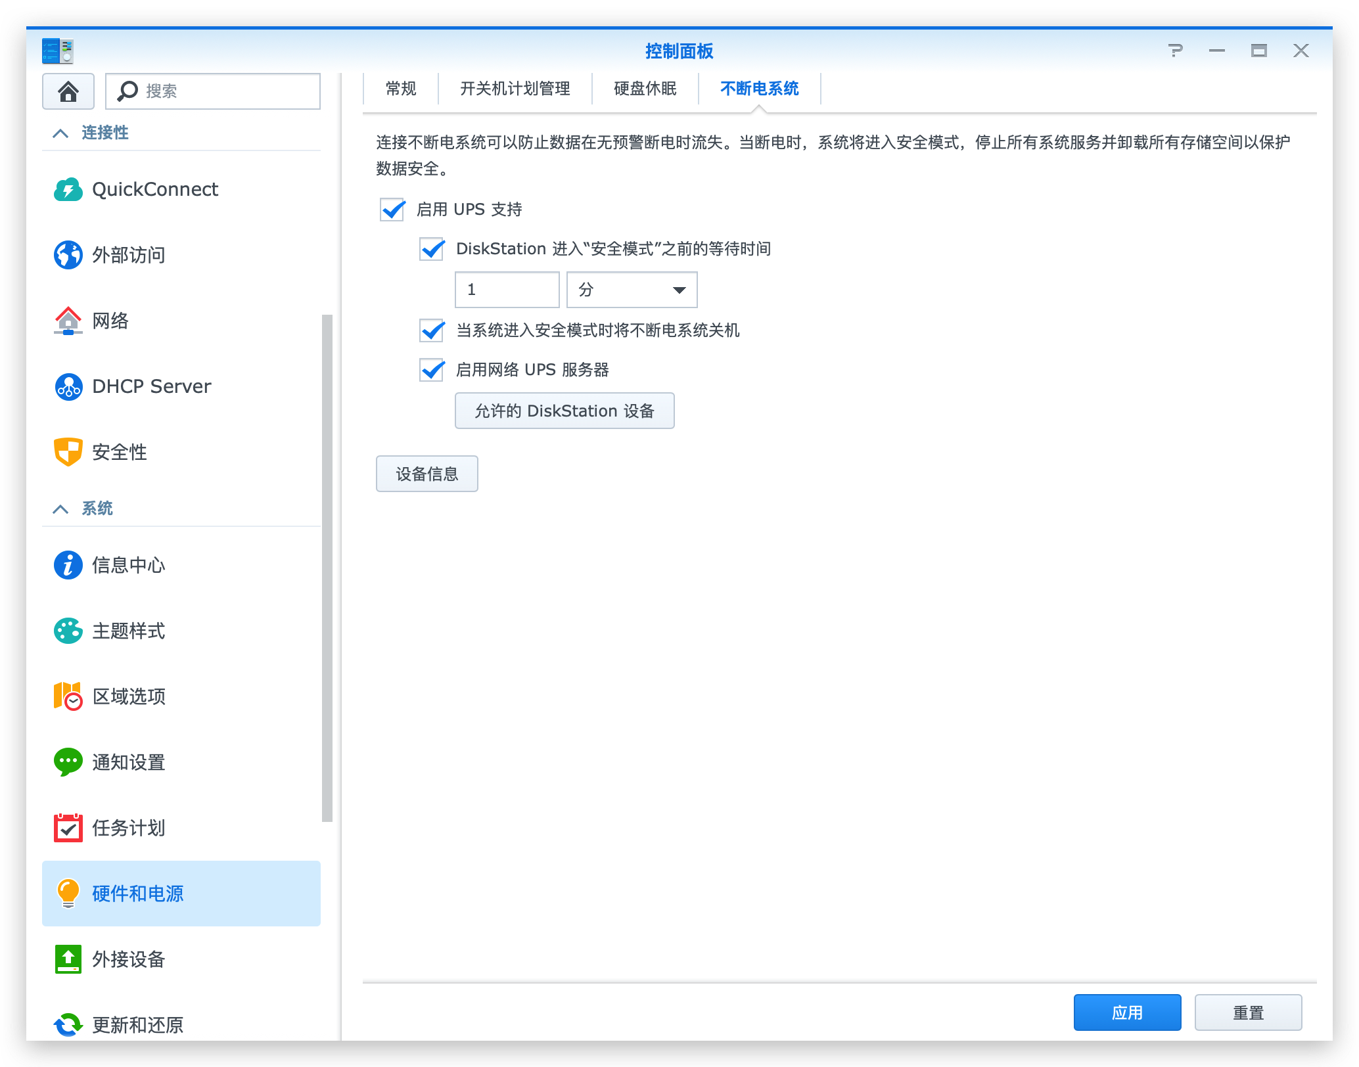Click the sidebar vertical scrollbar
This screenshot has width=1359, height=1067.
click(x=327, y=568)
